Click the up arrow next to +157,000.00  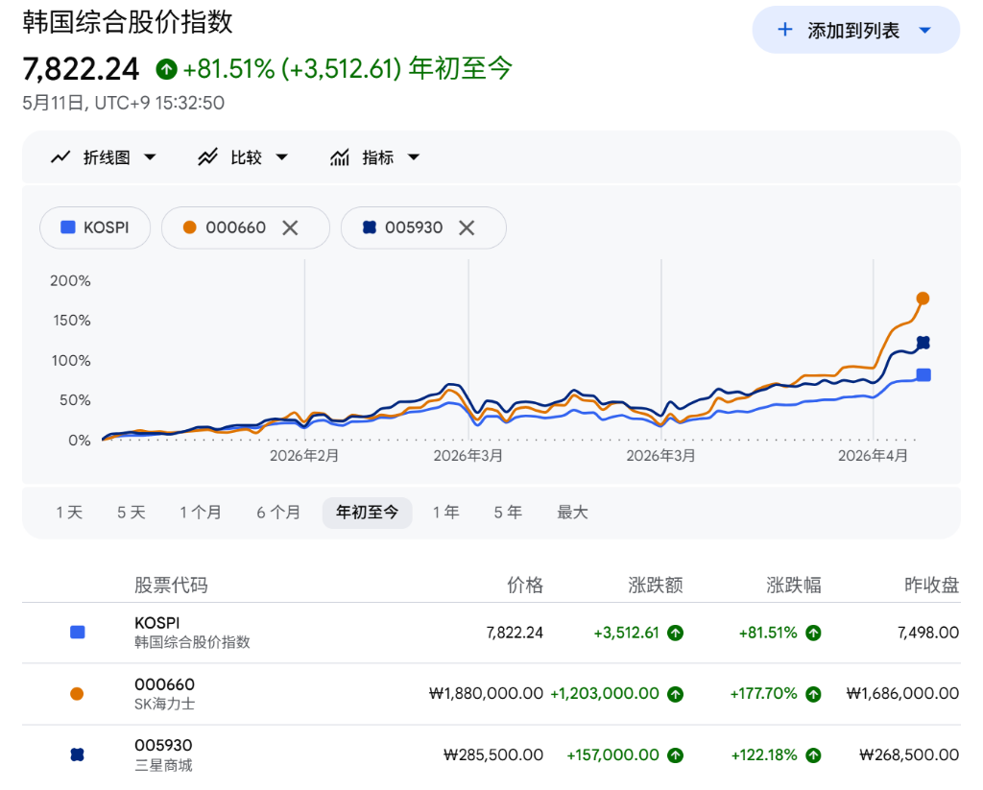click(x=675, y=754)
